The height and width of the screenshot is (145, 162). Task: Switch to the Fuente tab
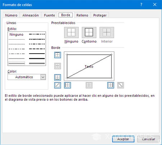pyautogui.click(x=49, y=15)
